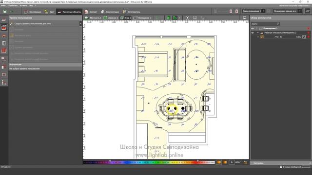Expand the dropdown arrow beside create-level button
Viewport: 312px width, 175px height.
coord(80,24)
